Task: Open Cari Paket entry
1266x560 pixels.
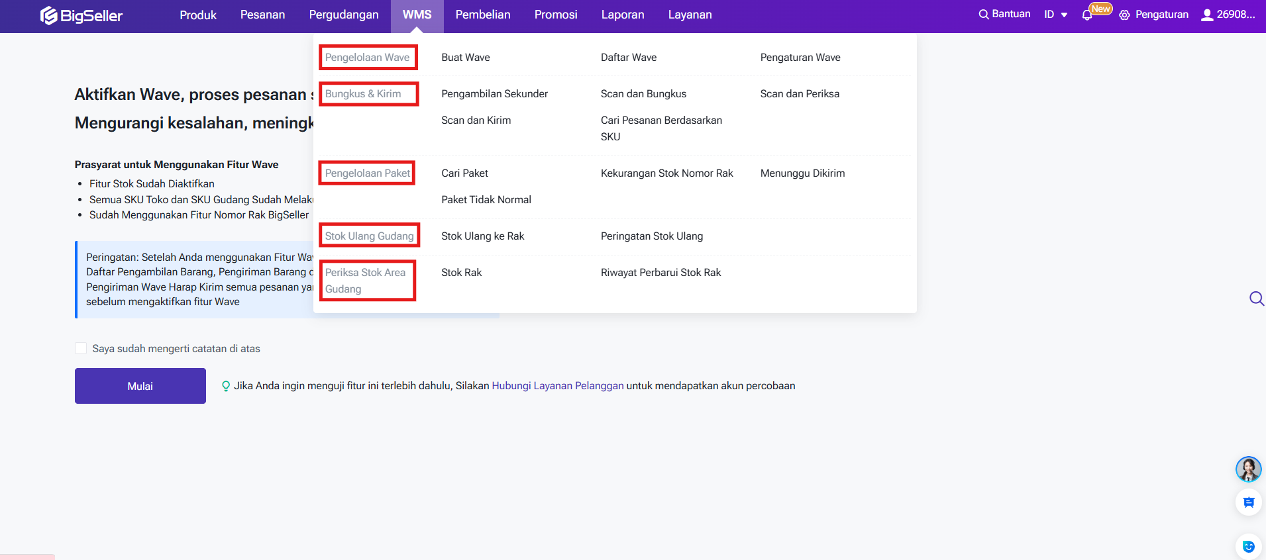Action: (x=464, y=173)
